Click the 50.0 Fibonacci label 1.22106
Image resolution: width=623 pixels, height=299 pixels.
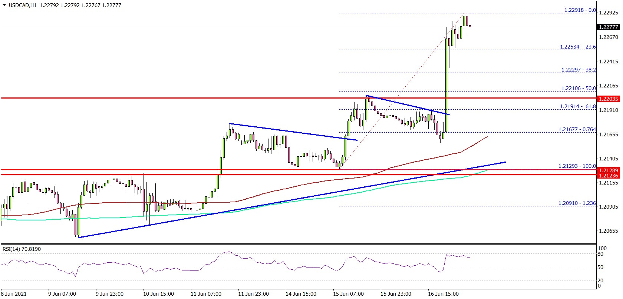tap(578, 88)
